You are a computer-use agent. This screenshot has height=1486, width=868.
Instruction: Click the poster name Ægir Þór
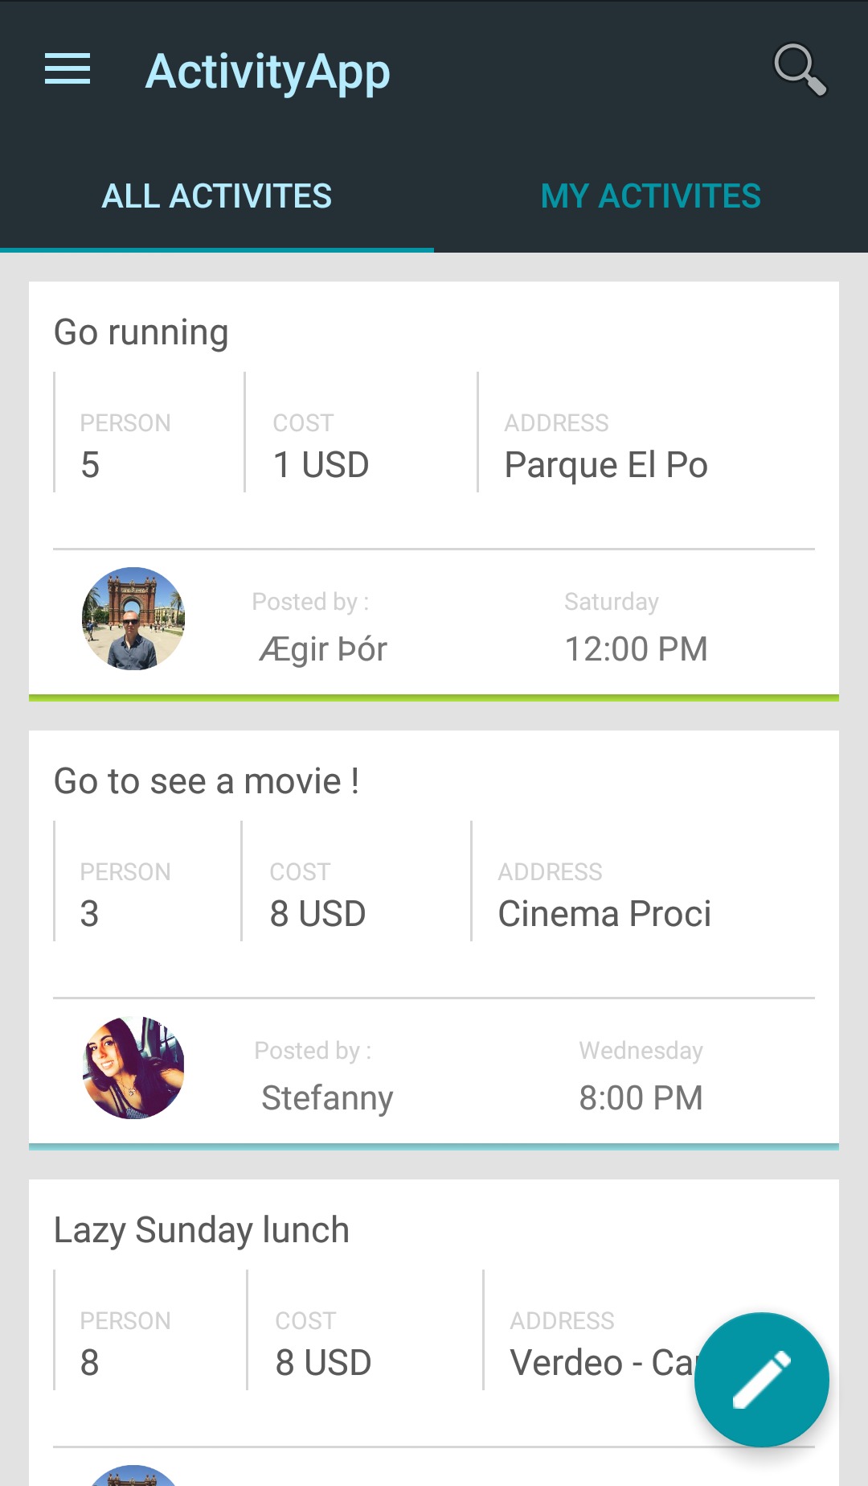[x=323, y=649]
